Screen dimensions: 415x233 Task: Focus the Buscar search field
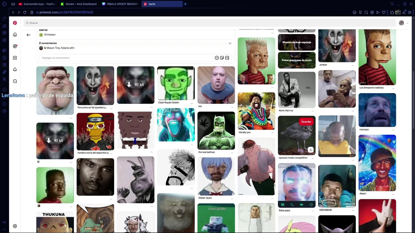210,23
